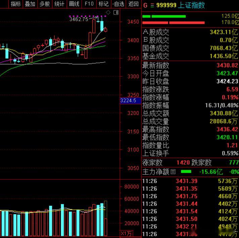The image size is (239, 238).
Task: Click the 3250 price axis label
Action: click(133, 95)
